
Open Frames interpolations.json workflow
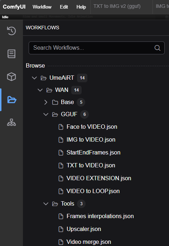coord(100,216)
